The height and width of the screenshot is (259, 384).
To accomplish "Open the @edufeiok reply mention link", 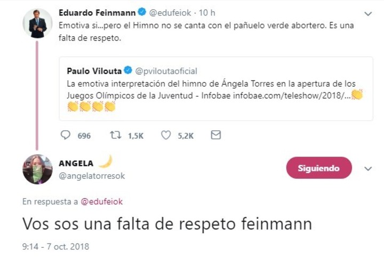I will [101, 202].
